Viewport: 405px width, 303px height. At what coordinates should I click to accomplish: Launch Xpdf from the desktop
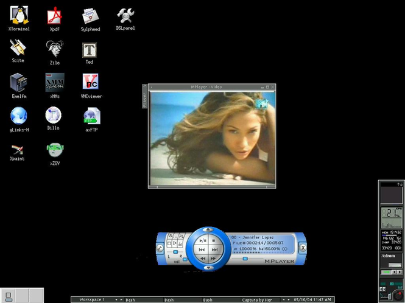pyautogui.click(x=55, y=16)
